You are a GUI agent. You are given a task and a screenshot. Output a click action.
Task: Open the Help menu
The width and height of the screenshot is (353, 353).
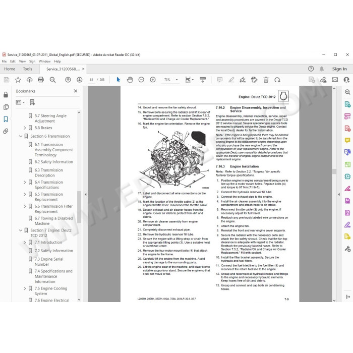[x=57, y=61]
